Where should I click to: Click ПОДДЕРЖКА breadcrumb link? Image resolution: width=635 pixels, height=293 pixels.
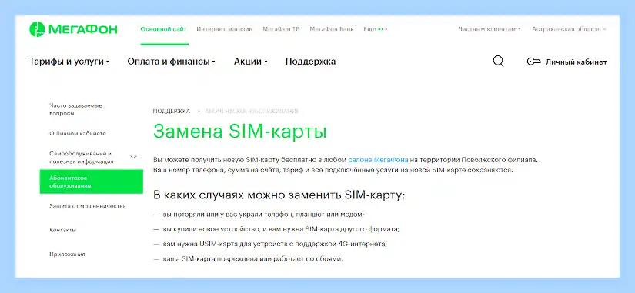tap(172, 111)
